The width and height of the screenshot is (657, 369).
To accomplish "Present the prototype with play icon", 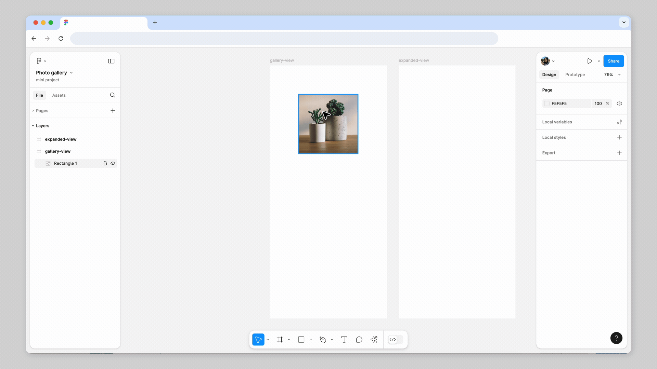I will (590, 61).
